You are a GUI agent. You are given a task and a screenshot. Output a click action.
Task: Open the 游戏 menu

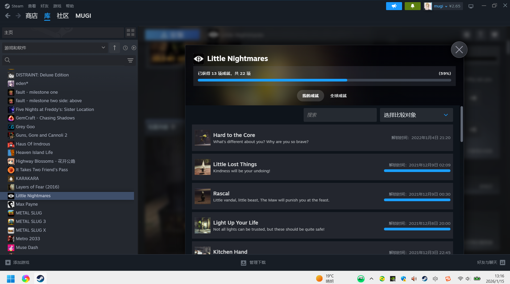pos(57,6)
